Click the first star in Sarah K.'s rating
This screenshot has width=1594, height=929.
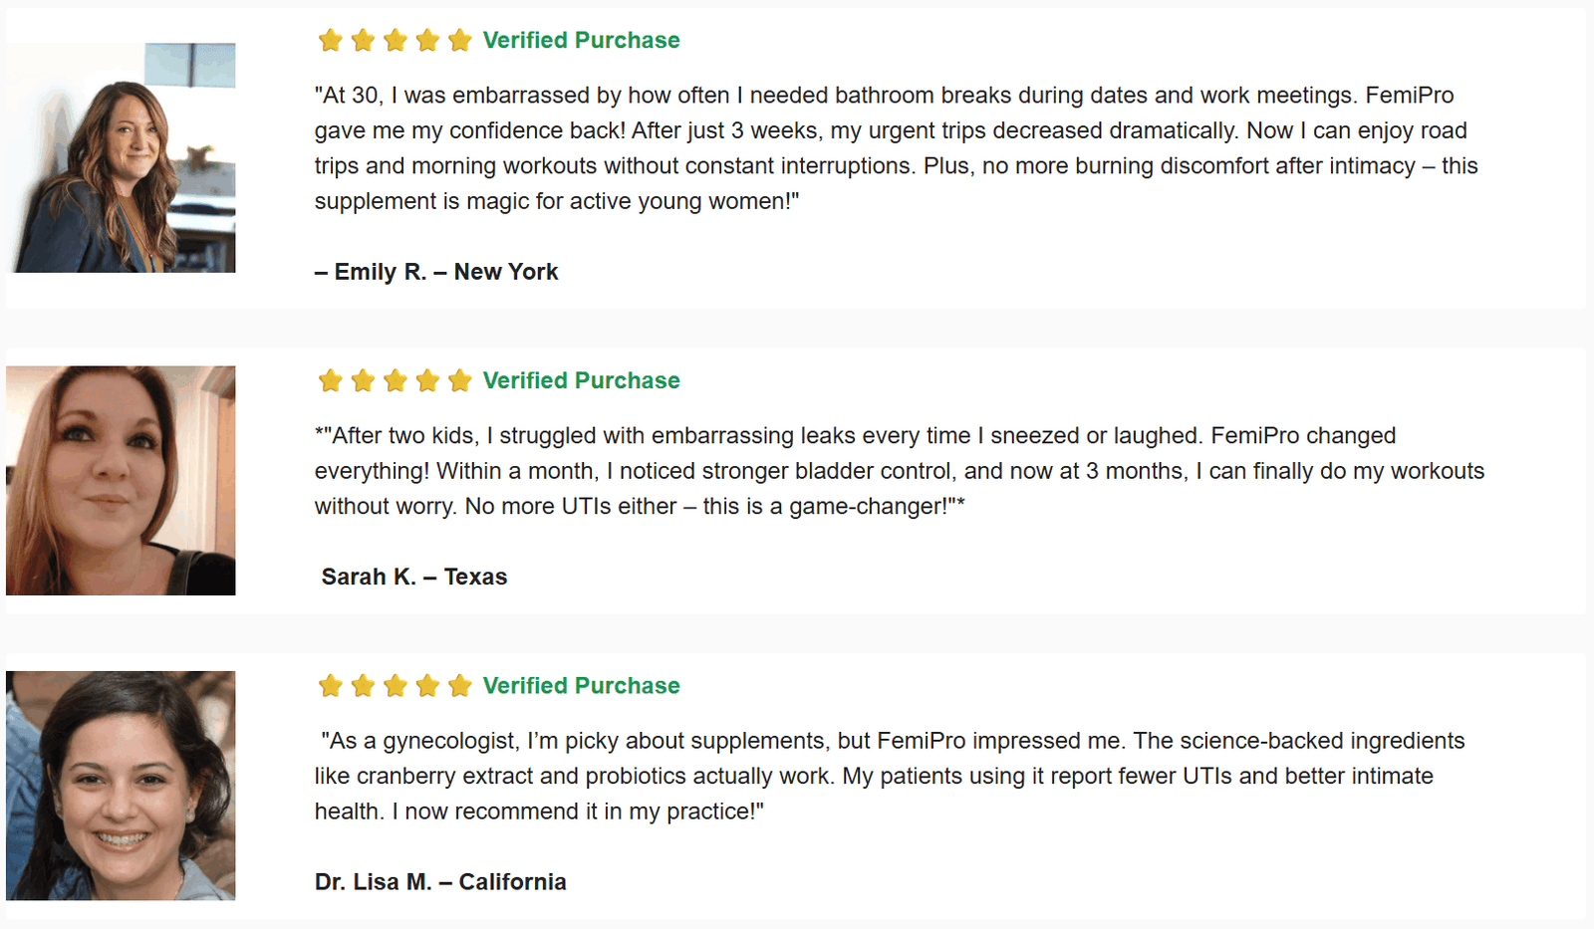[330, 380]
